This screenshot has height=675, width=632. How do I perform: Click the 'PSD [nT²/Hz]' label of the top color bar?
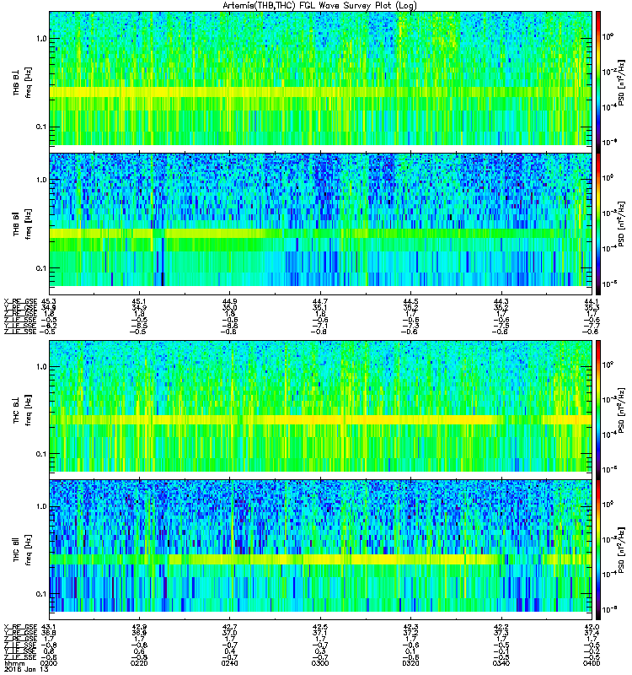point(621,82)
